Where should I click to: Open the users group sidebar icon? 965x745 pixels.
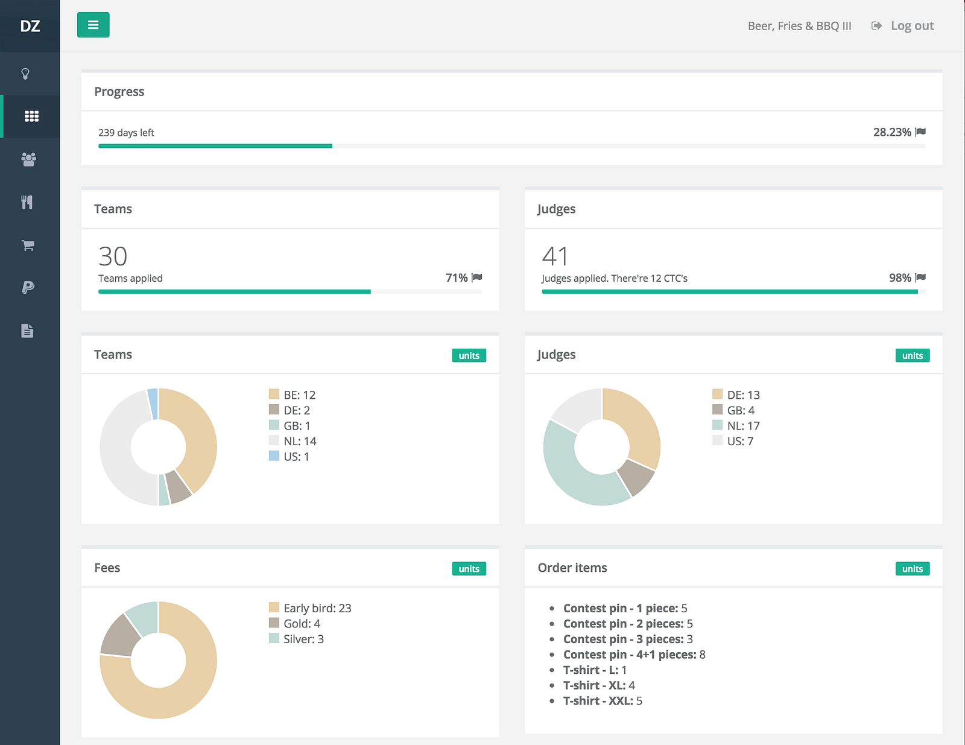[28, 159]
